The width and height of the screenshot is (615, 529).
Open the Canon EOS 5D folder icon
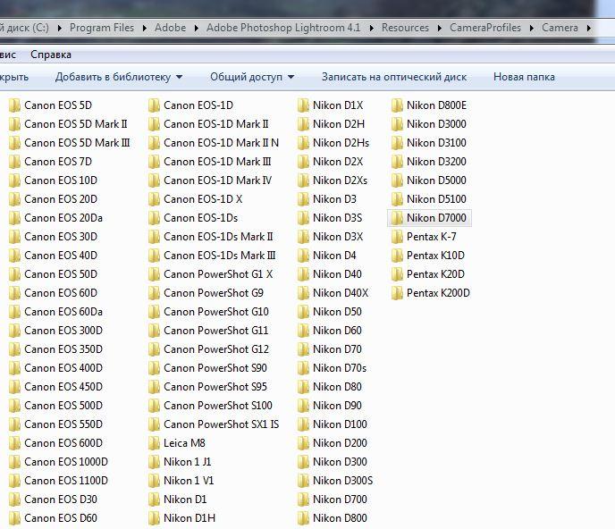[14, 105]
